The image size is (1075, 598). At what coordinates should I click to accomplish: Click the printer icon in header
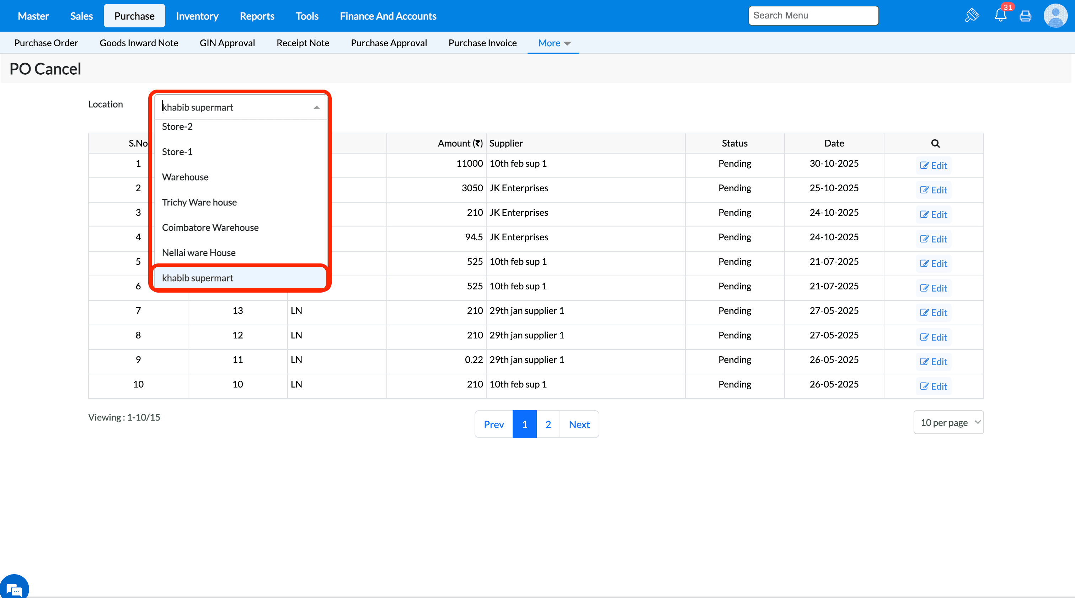click(1025, 16)
